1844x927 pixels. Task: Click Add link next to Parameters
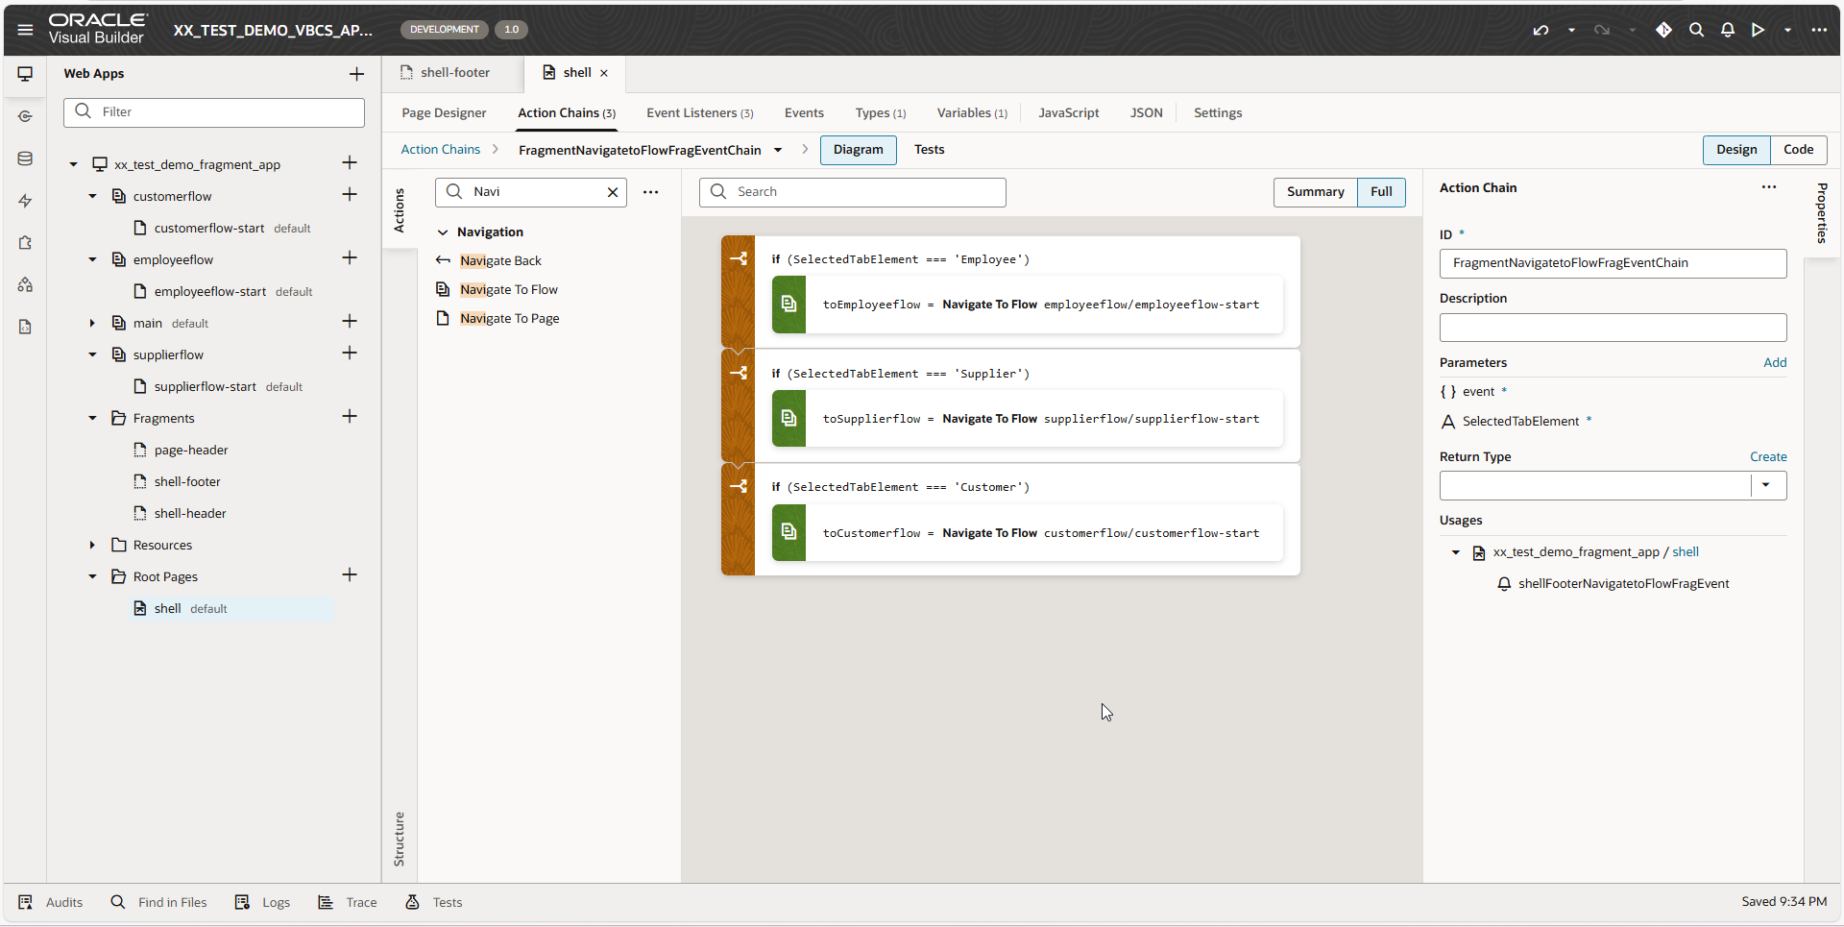1774,363
